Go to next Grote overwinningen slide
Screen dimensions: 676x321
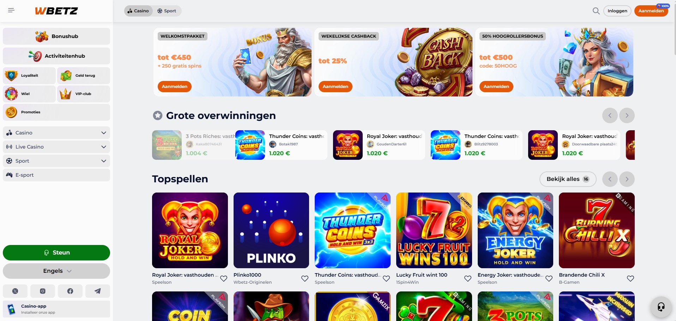pyautogui.click(x=627, y=115)
